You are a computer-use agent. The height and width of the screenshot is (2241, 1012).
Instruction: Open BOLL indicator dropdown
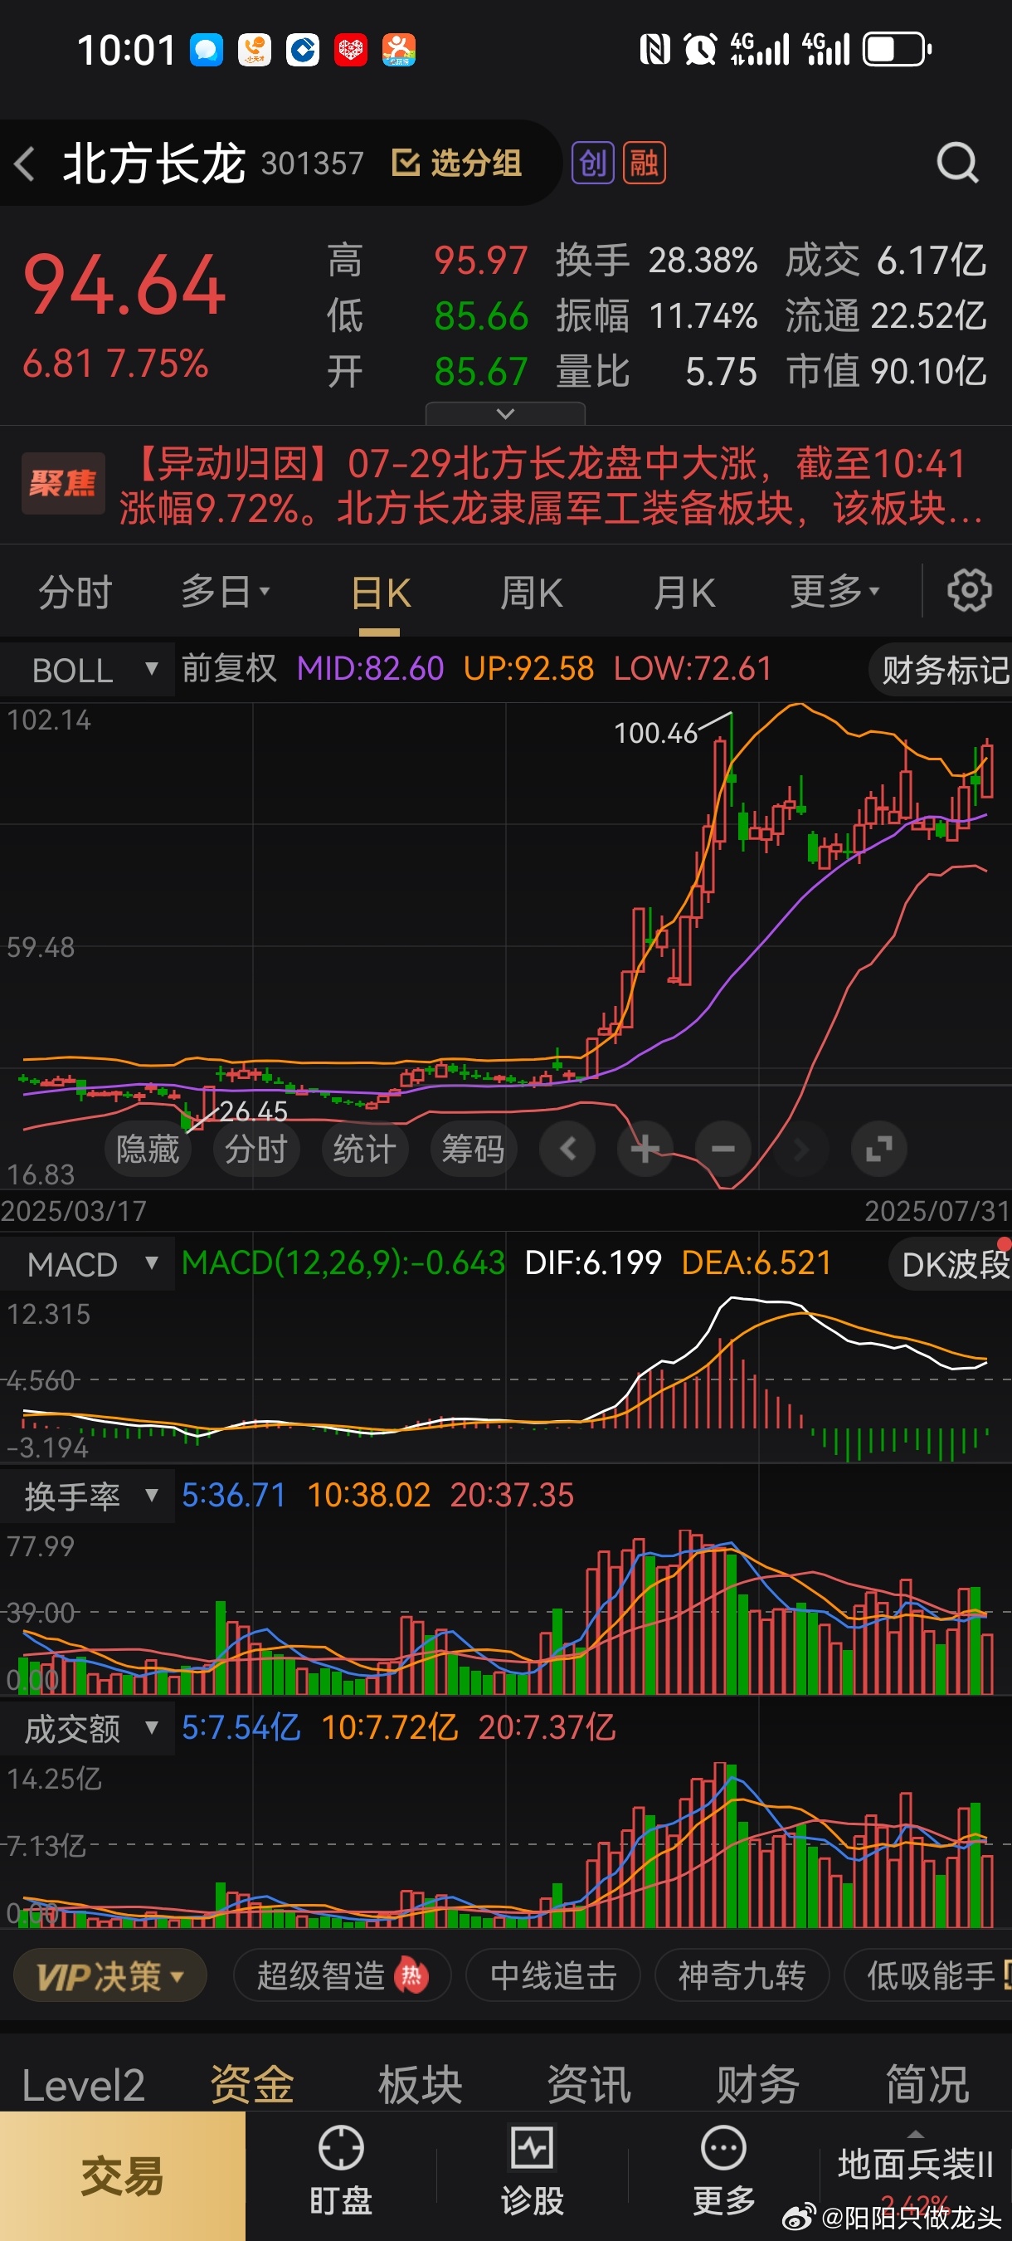click(x=87, y=670)
